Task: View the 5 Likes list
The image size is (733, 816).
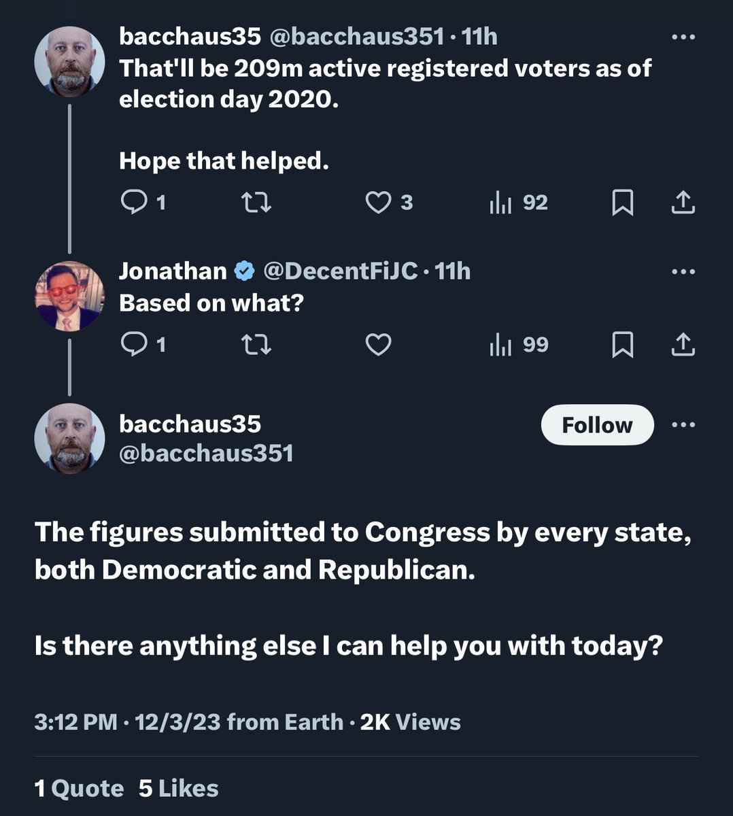Action: click(178, 788)
